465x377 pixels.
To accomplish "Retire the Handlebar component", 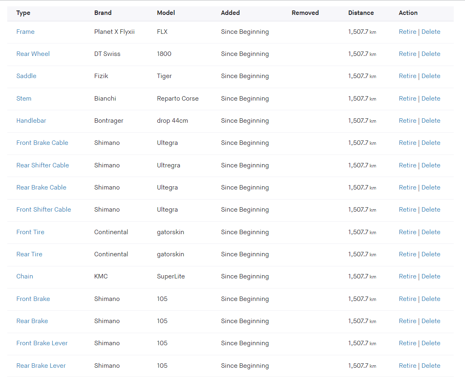I will coord(407,121).
